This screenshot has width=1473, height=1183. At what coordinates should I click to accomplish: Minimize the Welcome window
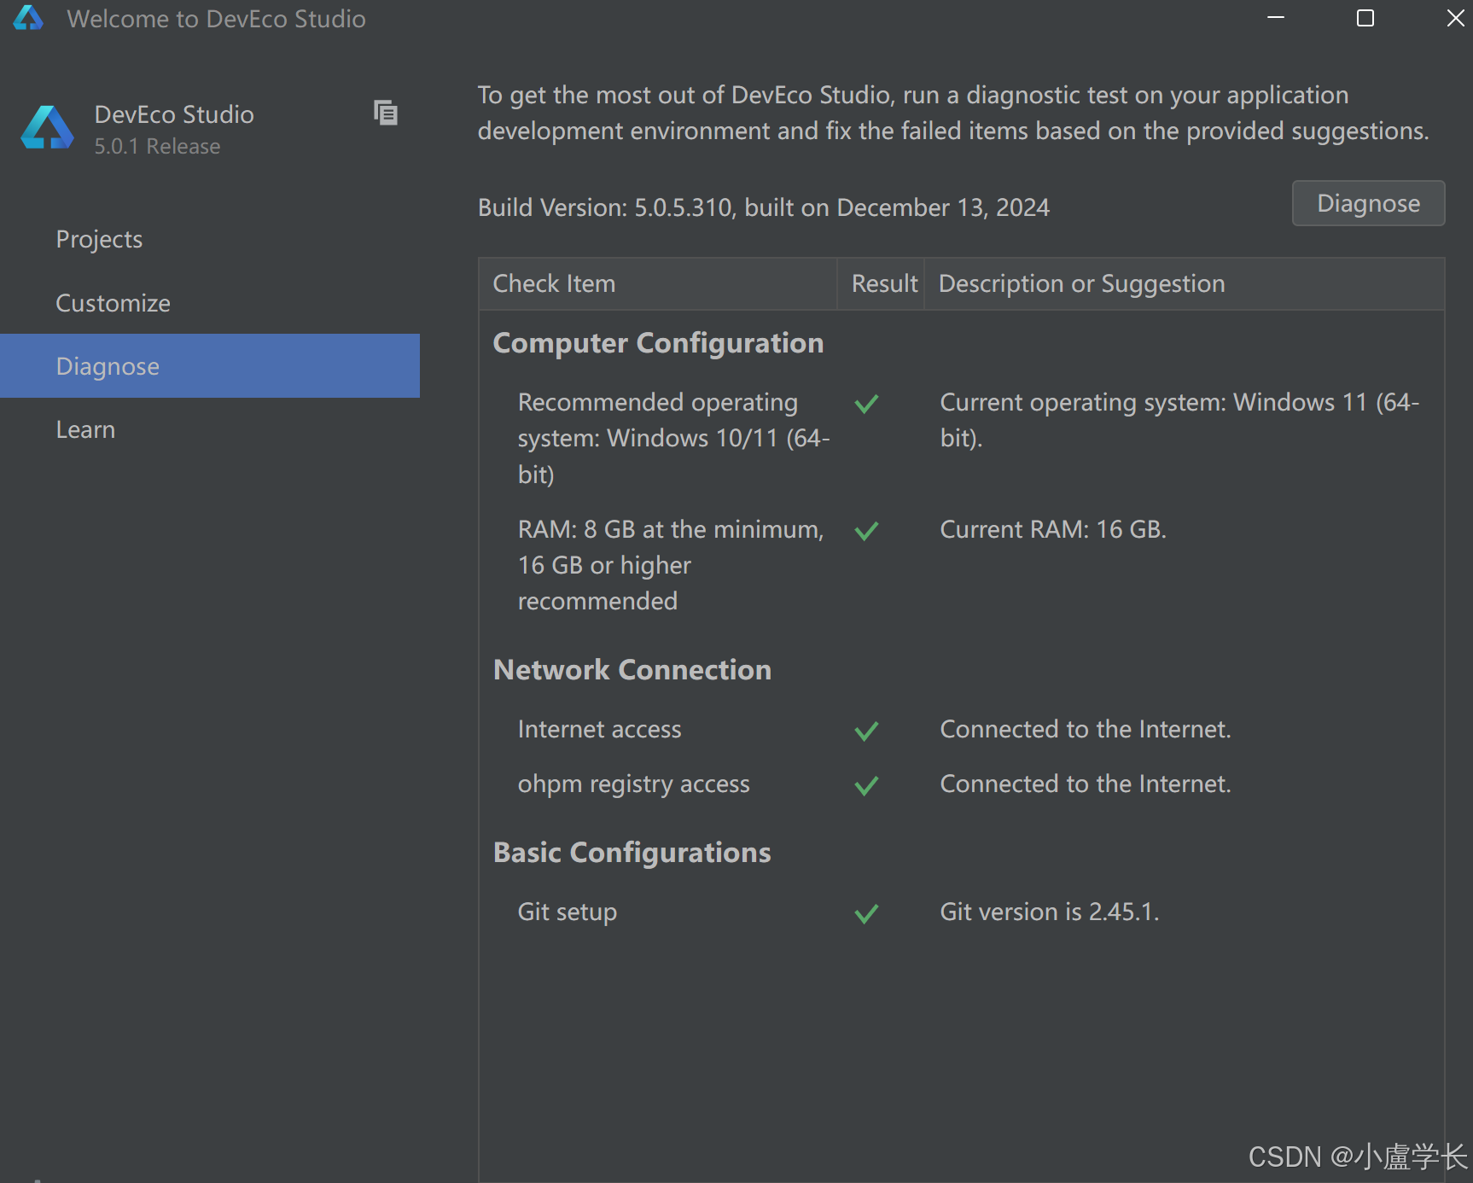1276,18
